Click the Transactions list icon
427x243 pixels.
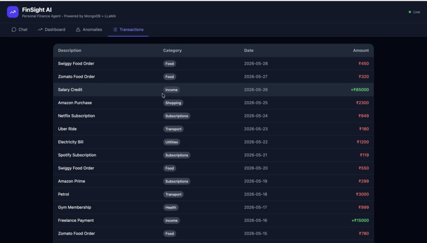pos(115,30)
